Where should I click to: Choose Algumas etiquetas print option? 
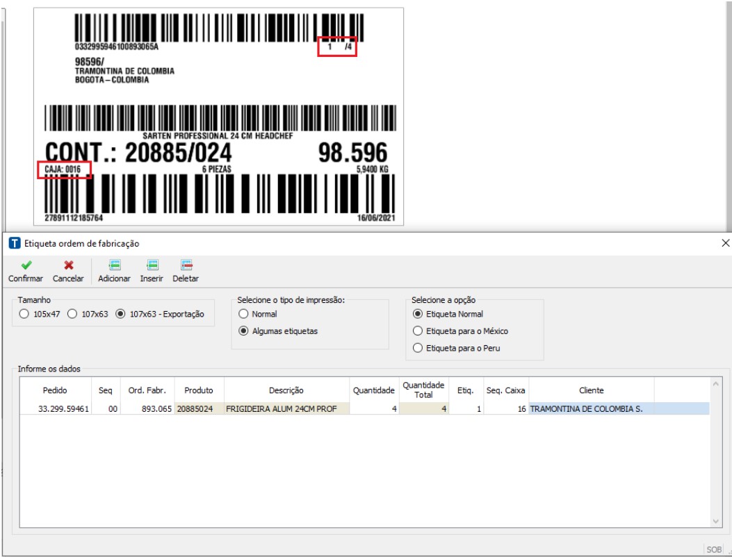coord(243,331)
